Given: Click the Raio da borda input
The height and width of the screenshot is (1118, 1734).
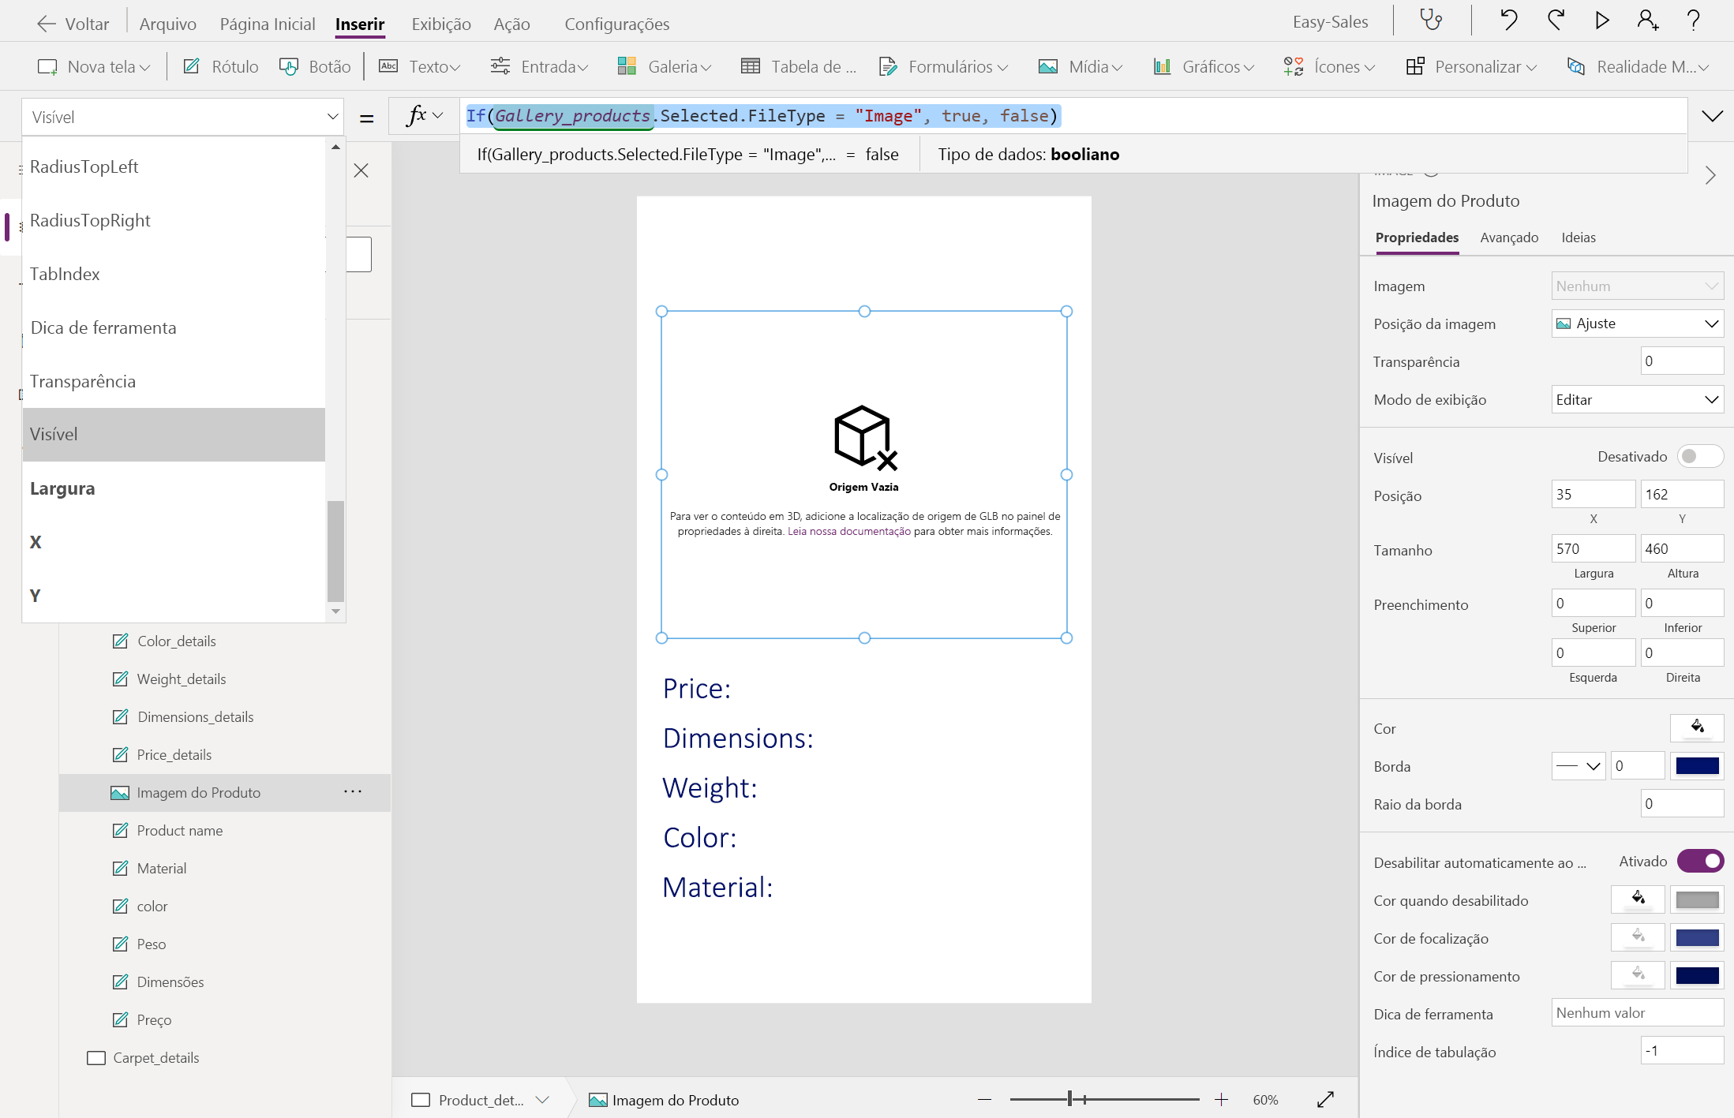Looking at the screenshot, I should (x=1682, y=804).
